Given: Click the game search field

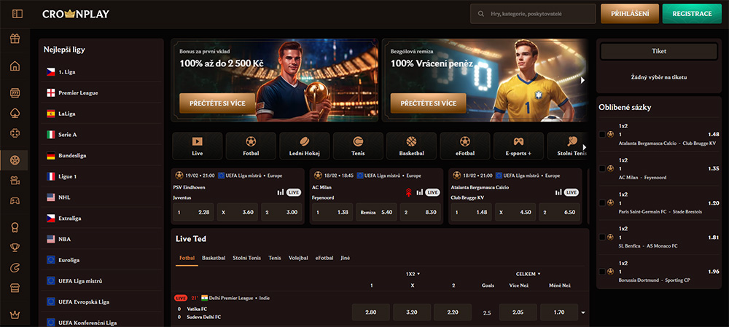Looking at the screenshot, I should coord(533,14).
